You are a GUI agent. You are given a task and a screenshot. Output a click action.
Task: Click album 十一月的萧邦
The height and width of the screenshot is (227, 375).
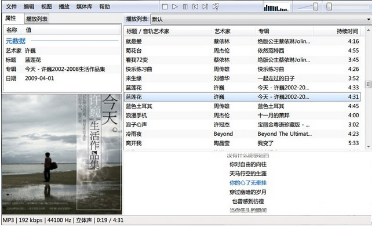pos(274,116)
